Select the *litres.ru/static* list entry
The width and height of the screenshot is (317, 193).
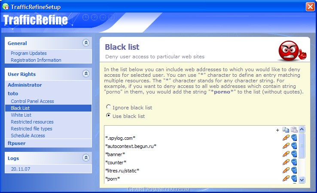pos(122,171)
